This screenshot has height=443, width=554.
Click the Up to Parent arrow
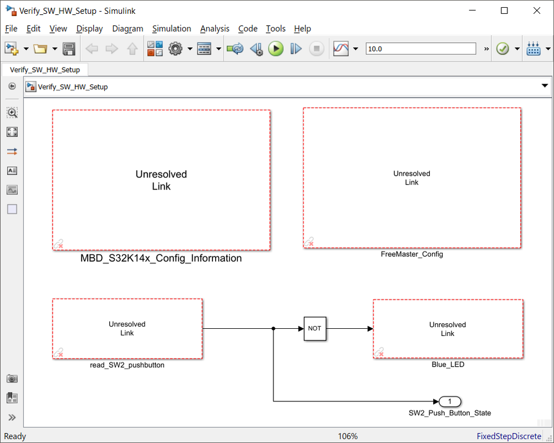[x=133, y=49]
